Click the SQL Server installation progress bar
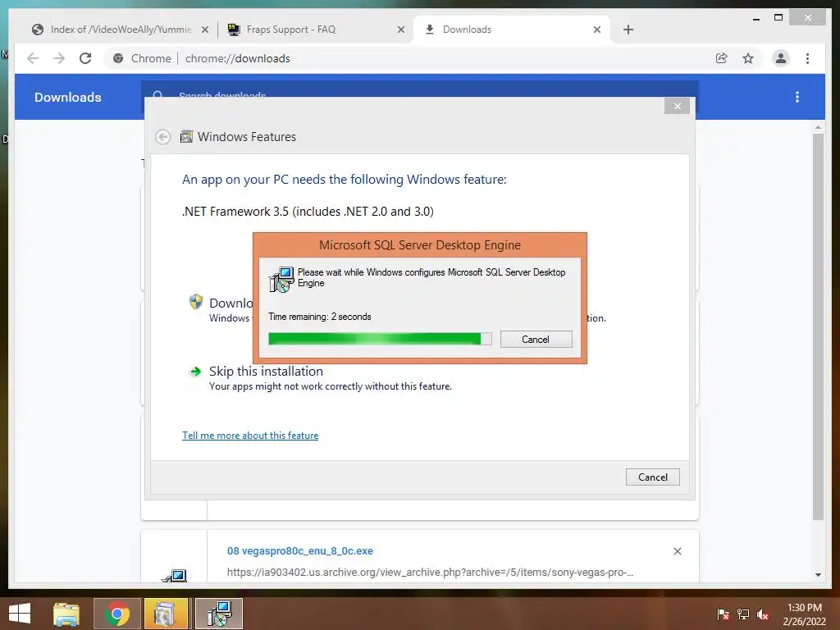The image size is (840, 630). (380, 339)
